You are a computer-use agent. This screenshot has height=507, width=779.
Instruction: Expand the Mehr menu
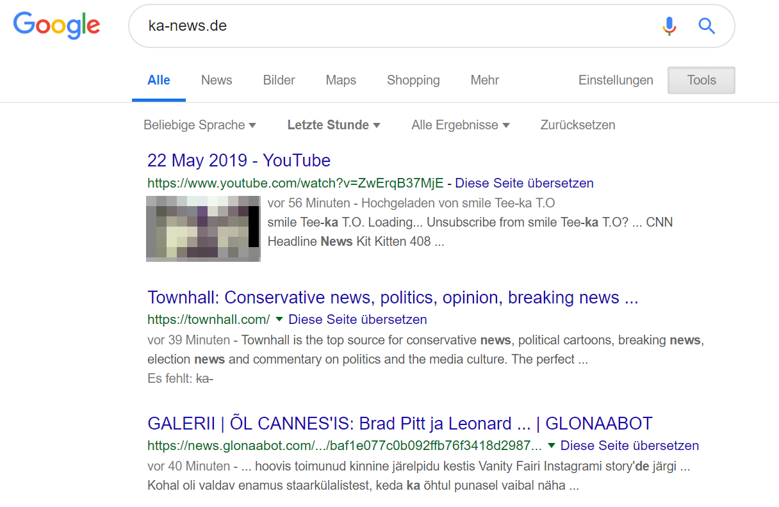484,80
